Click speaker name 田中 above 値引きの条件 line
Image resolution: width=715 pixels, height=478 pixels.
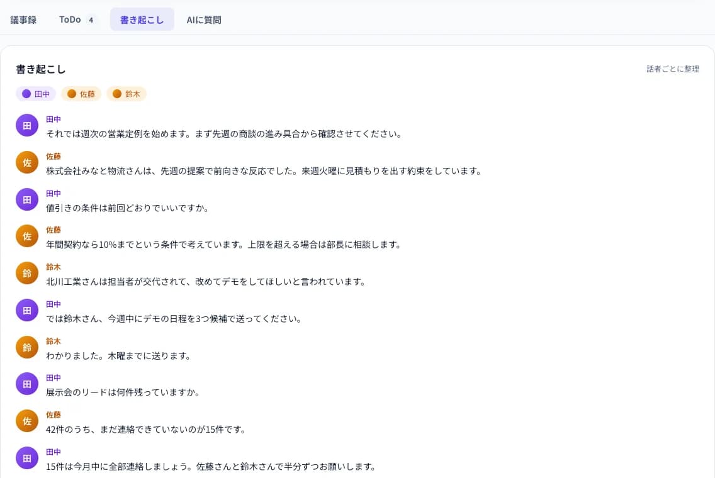[53, 193]
